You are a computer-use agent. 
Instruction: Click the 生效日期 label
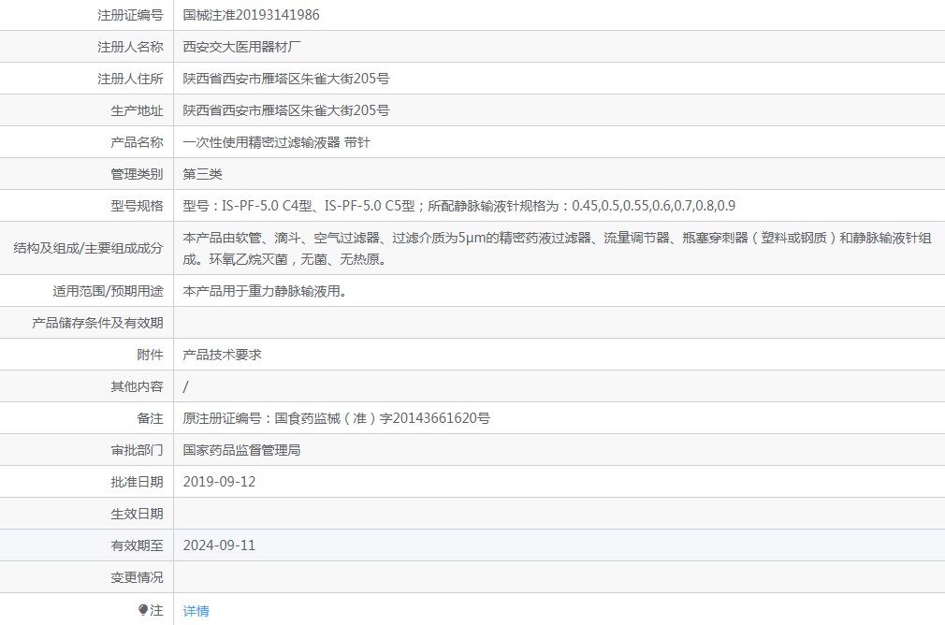pyautogui.click(x=137, y=514)
